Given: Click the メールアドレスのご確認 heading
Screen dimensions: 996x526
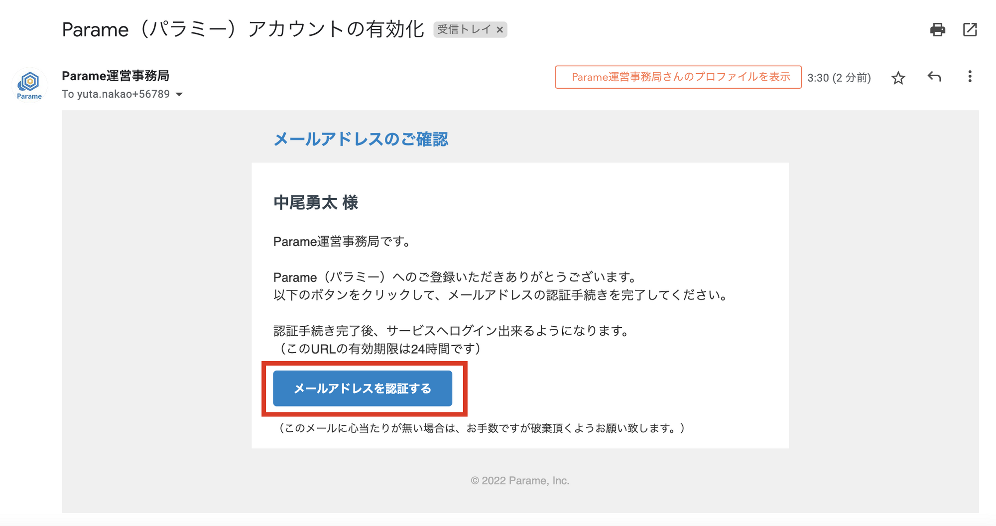Looking at the screenshot, I should (361, 139).
